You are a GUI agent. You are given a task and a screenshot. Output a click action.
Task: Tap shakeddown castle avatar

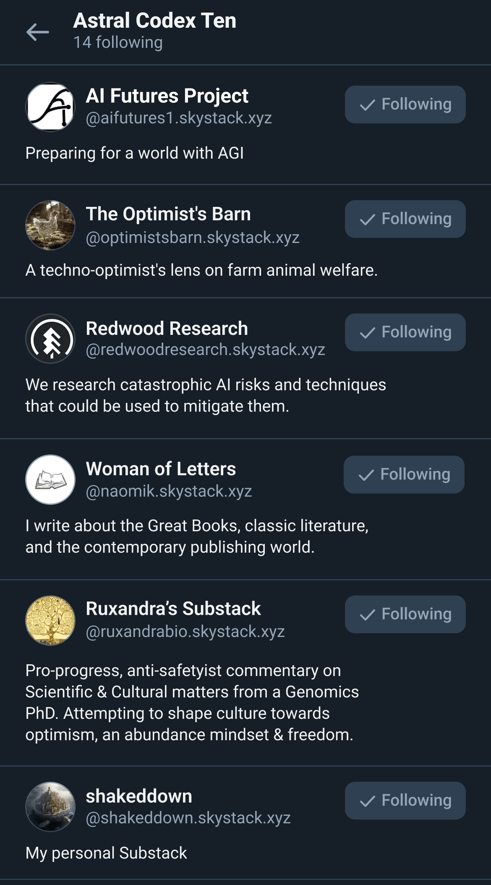[x=50, y=807]
